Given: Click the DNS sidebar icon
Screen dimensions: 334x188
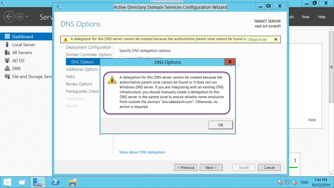Looking at the screenshot, I should [7, 69].
